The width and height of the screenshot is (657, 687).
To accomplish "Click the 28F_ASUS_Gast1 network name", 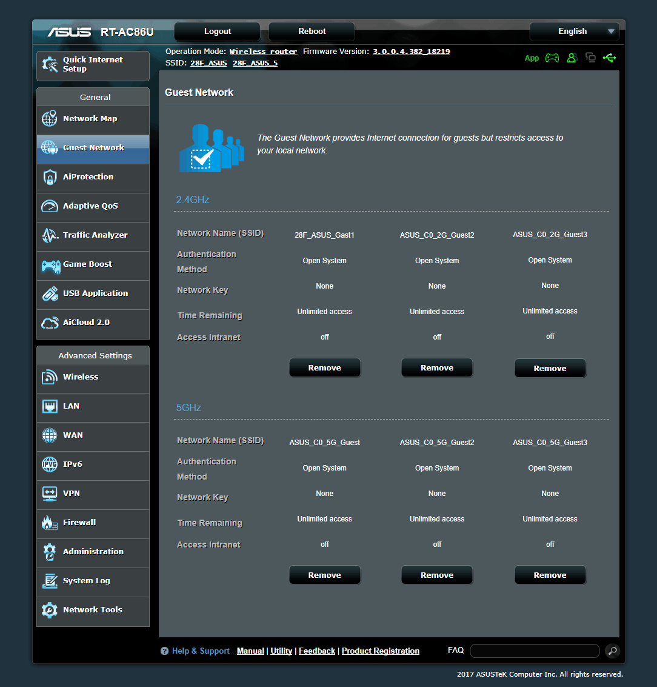I will coord(324,235).
